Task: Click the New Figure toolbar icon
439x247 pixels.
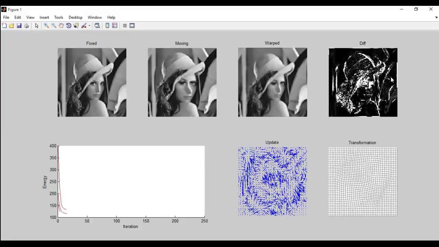Action: click(4, 26)
